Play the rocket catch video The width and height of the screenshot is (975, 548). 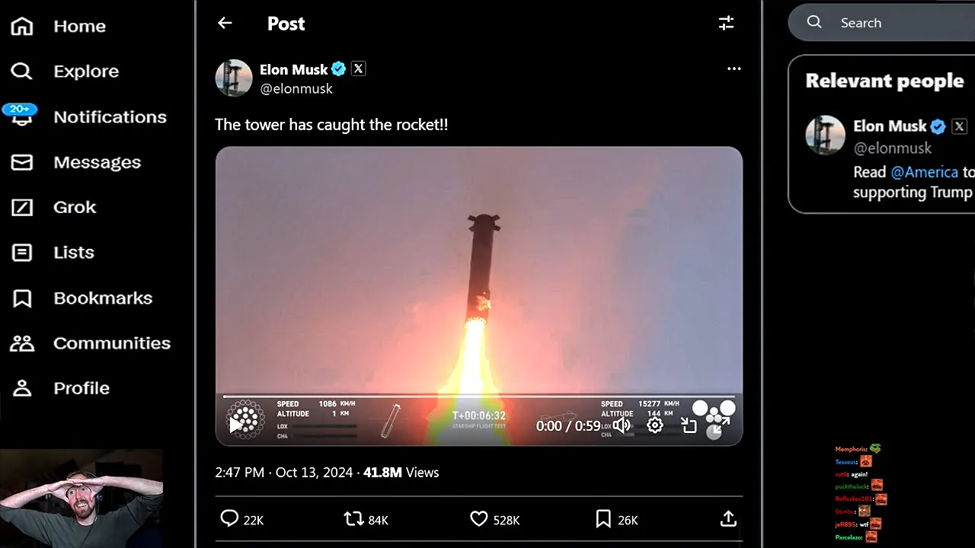(x=237, y=425)
